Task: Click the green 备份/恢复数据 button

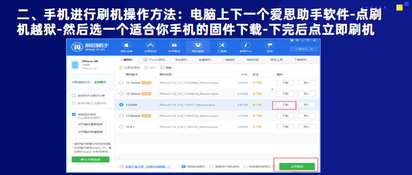Action: pos(90,159)
